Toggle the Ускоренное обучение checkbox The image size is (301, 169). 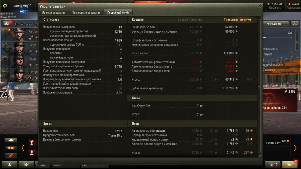click(15, 24)
